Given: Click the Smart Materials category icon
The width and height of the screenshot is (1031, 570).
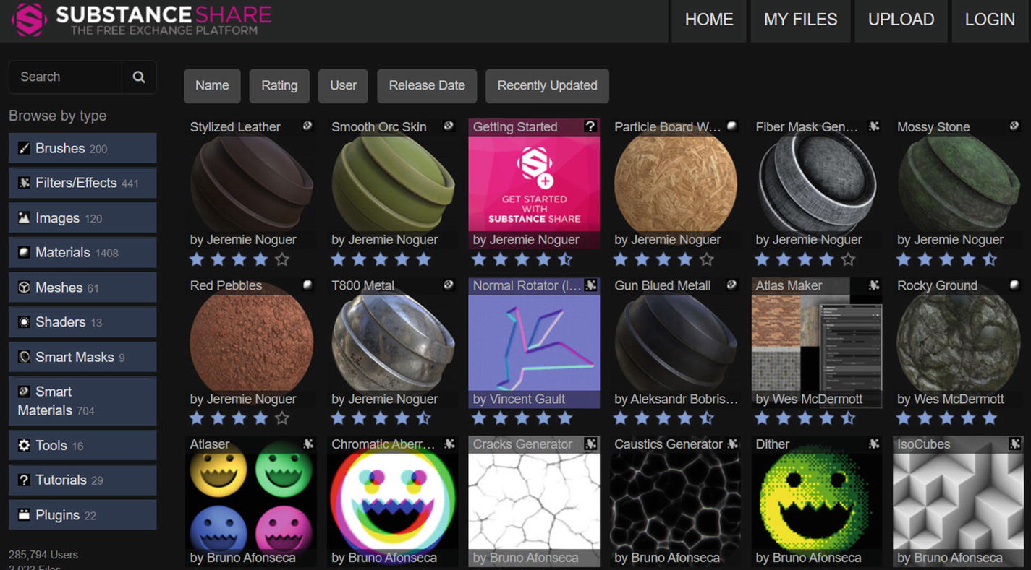Looking at the screenshot, I should [24, 392].
